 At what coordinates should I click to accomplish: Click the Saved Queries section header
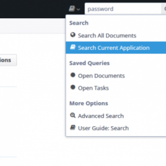89,63
